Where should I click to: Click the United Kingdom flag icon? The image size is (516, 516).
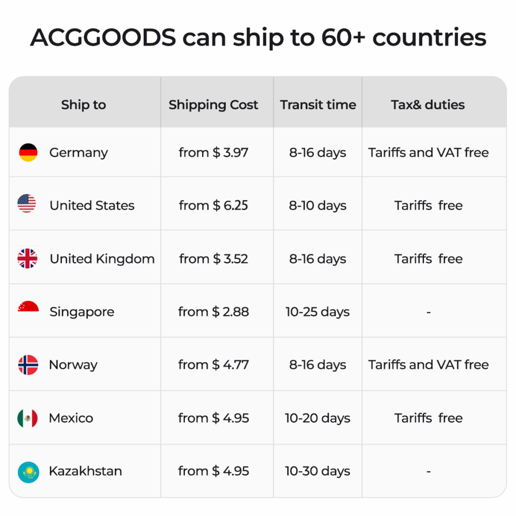[28, 259]
